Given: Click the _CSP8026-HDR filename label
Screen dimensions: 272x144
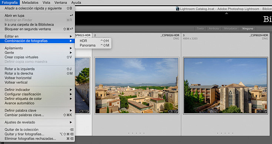Looking at the screenshot, I should coord(170,35).
